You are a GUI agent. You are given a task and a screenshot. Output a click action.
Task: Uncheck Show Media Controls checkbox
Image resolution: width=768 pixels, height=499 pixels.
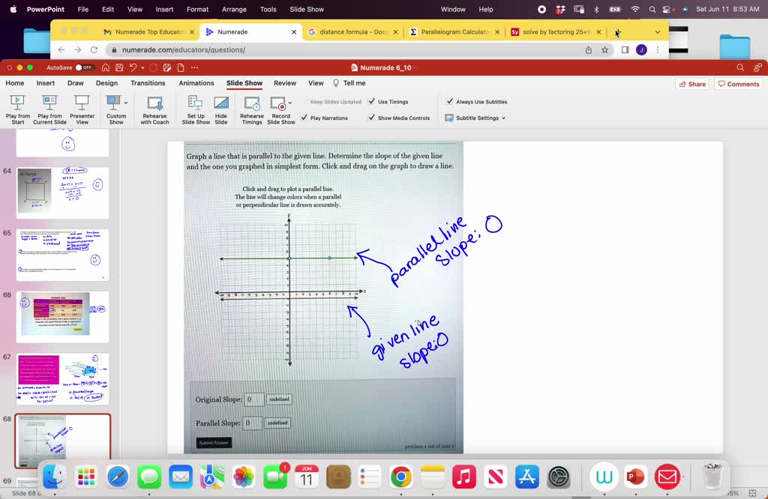(372, 118)
